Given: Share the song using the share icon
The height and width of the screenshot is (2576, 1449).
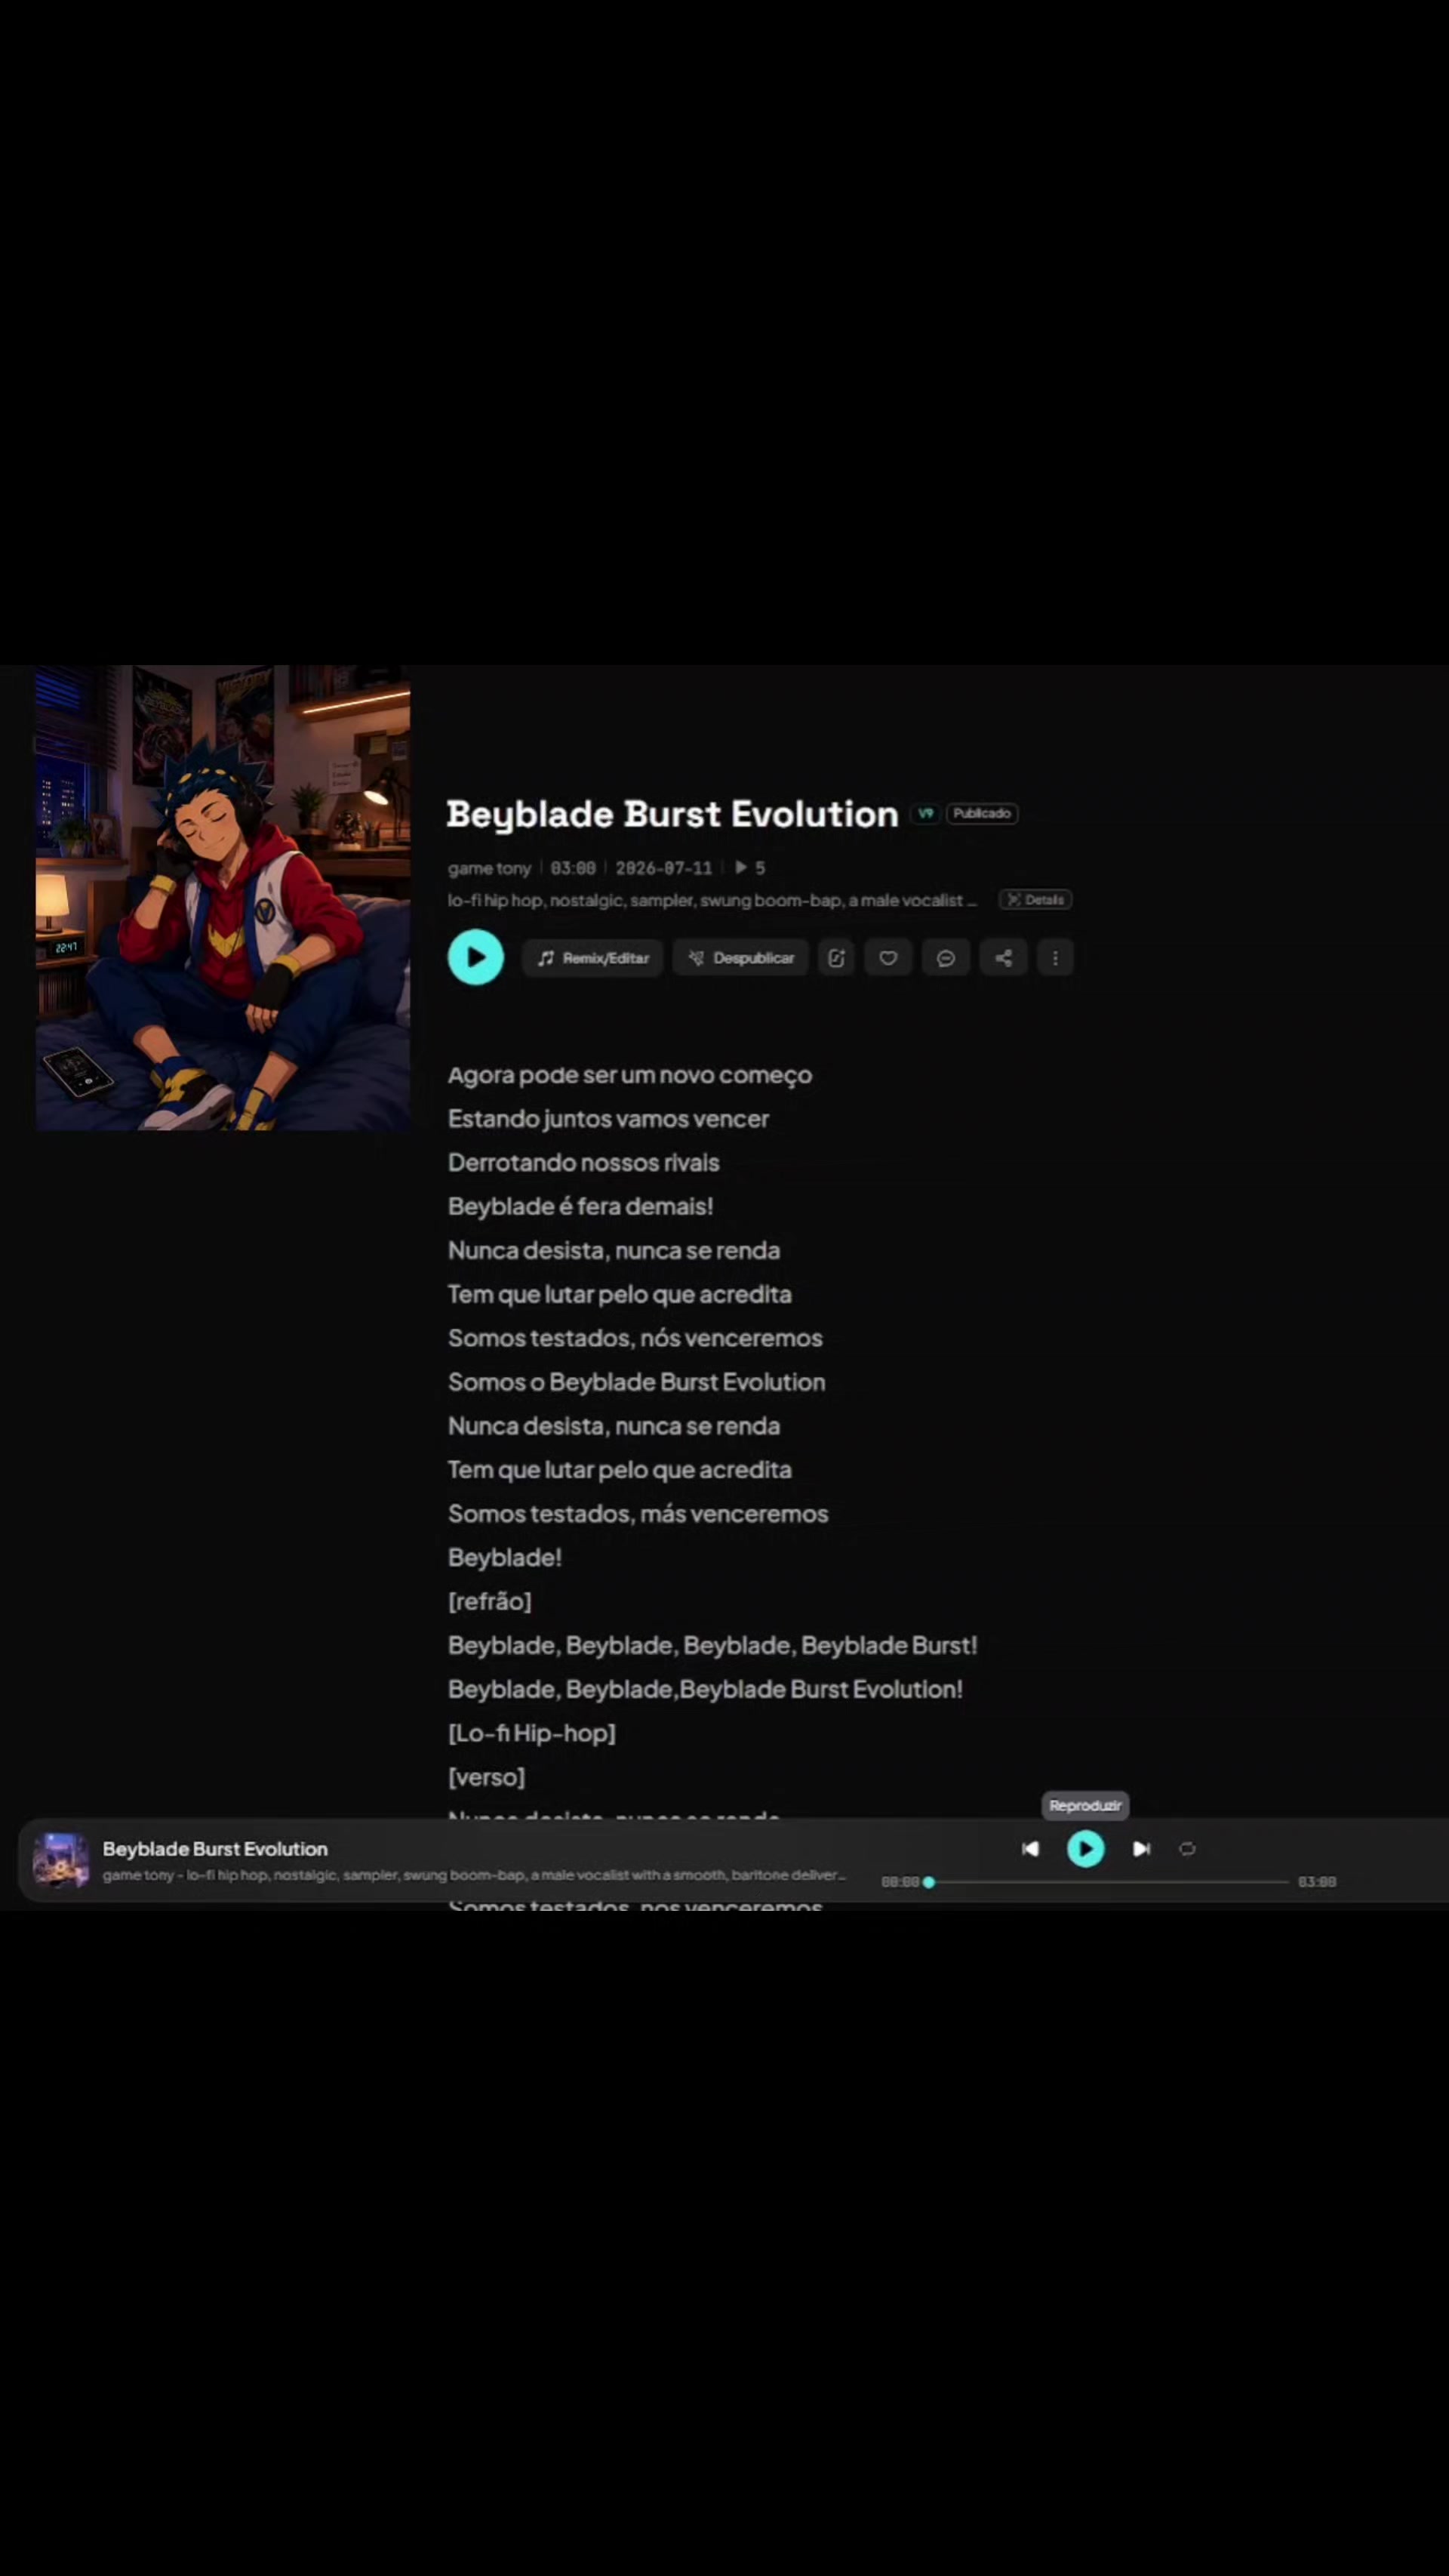Looking at the screenshot, I should click(1003, 958).
